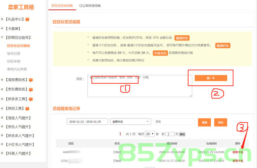Screen dimensions: 257x168
Task: Select page number 1 in pagination
Action: (120, 134)
